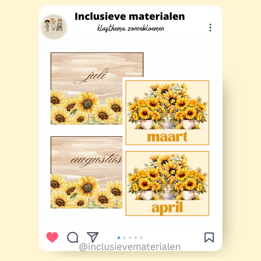Viewport: 261px width, 261px height.
Task: Select the maart sunflower bouquet card
Action: point(167,113)
